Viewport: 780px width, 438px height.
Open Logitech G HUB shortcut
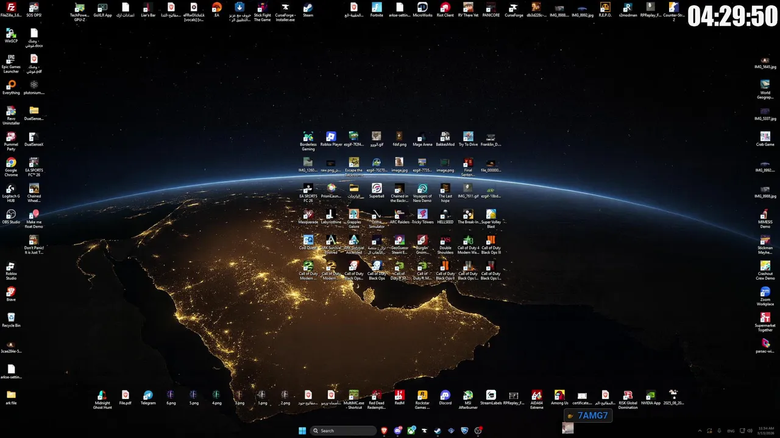pos(11,193)
